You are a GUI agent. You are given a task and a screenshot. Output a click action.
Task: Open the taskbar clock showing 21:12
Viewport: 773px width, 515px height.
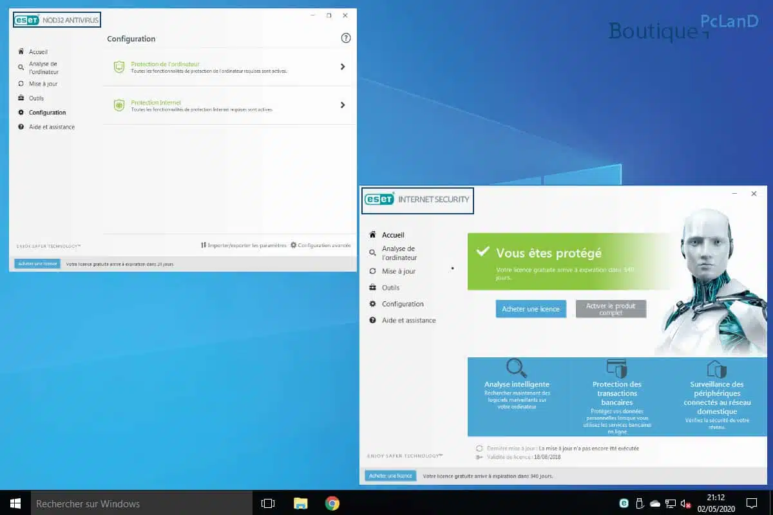point(716,503)
